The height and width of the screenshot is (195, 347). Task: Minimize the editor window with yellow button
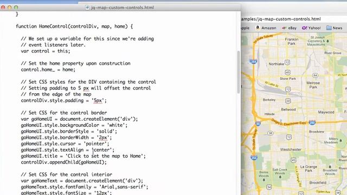(x=10, y=7)
